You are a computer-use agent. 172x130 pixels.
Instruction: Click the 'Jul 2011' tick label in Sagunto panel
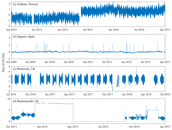pyautogui.click(x=107, y=62)
